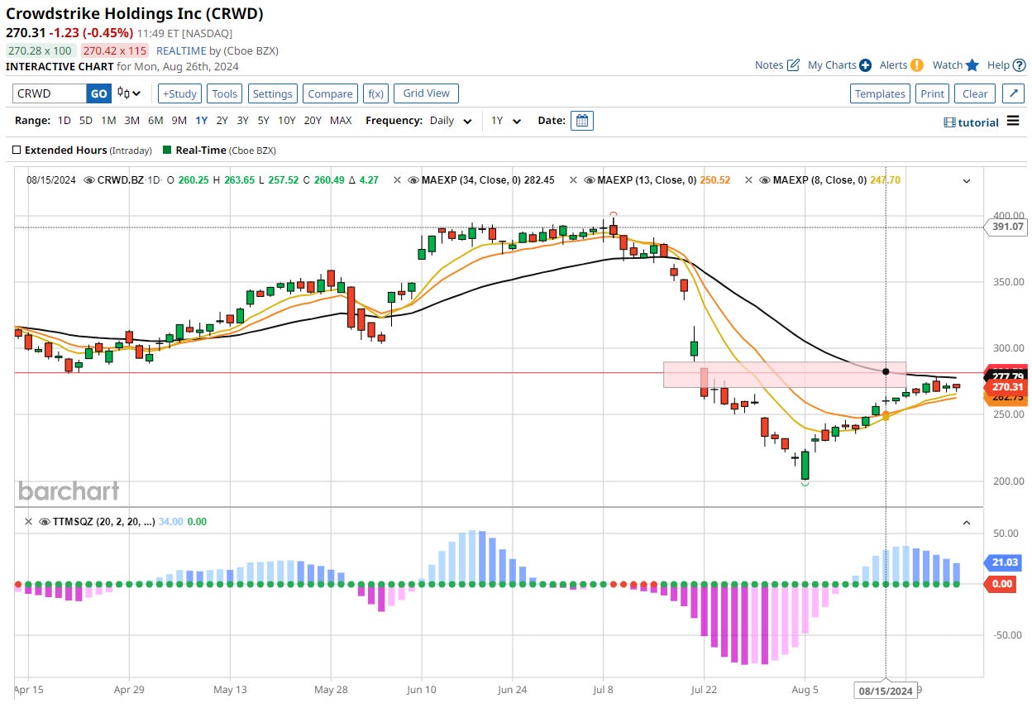Open the Alerts exclamation icon

(x=916, y=65)
